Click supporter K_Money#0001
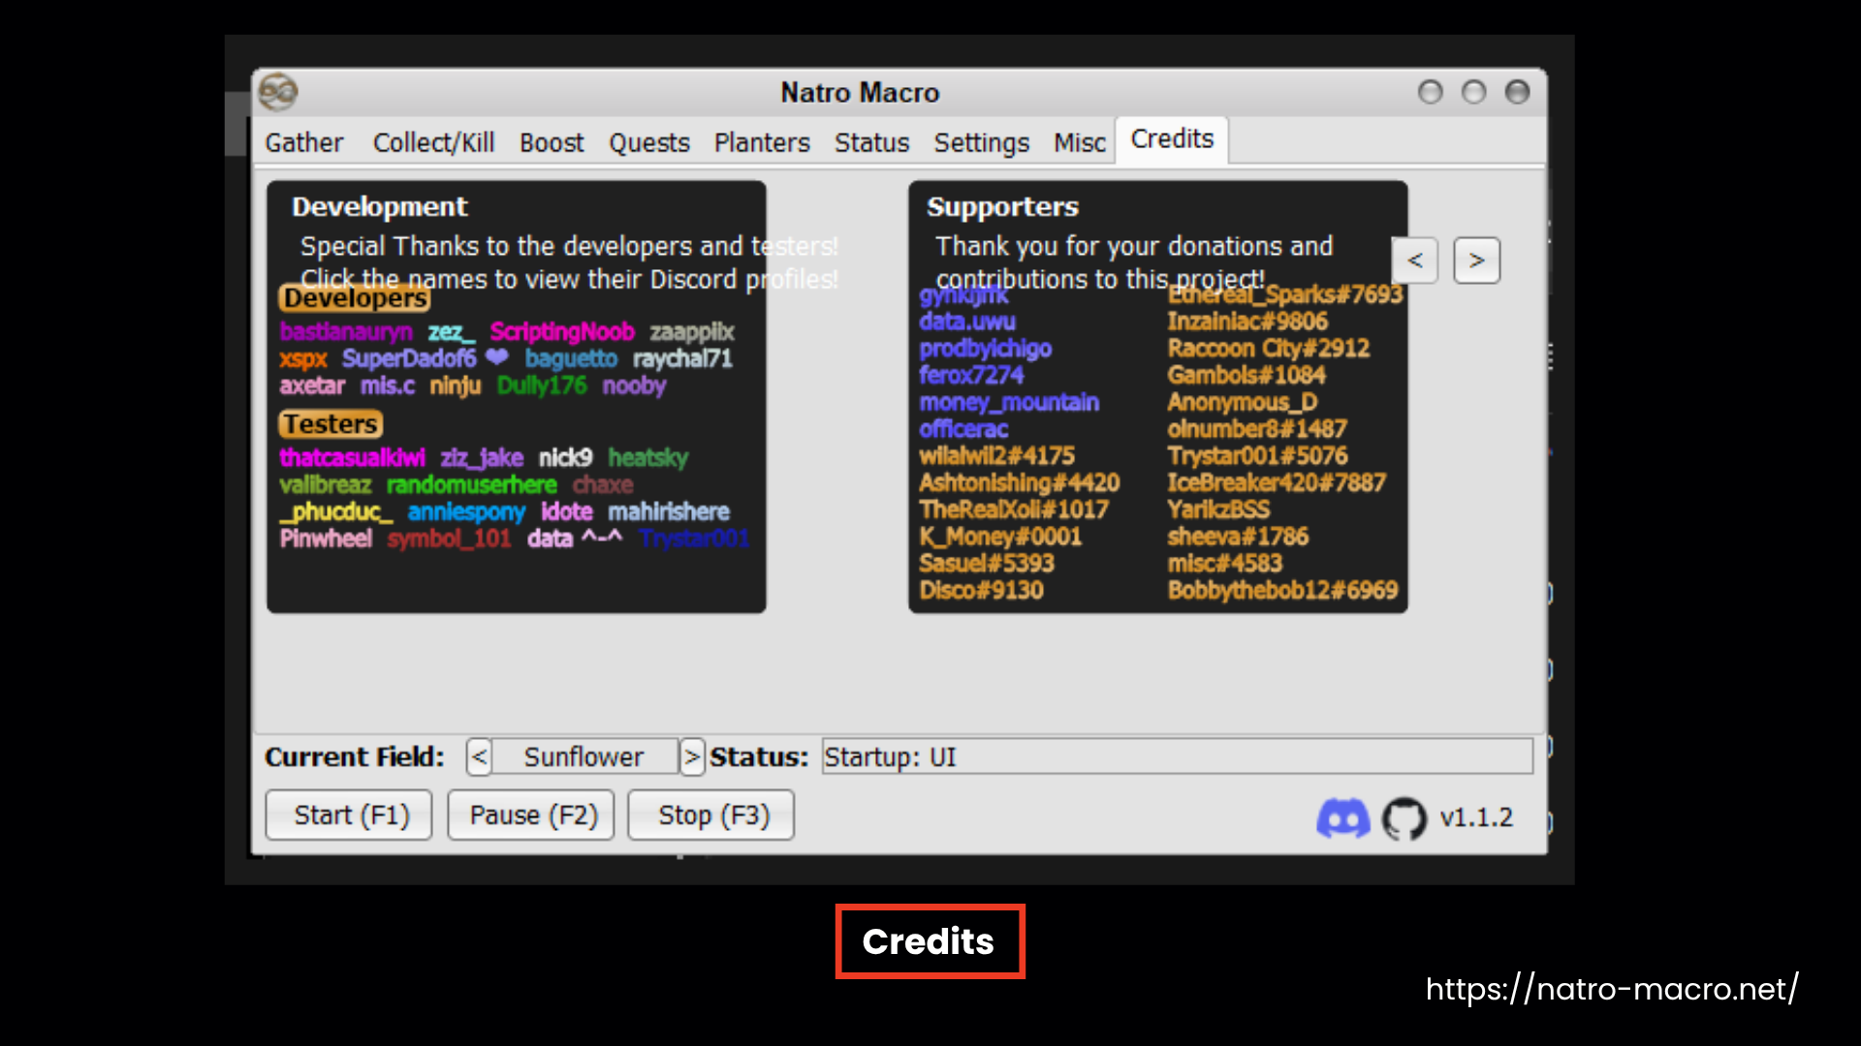Image resolution: width=1861 pixels, height=1046 pixels. (x=1000, y=537)
